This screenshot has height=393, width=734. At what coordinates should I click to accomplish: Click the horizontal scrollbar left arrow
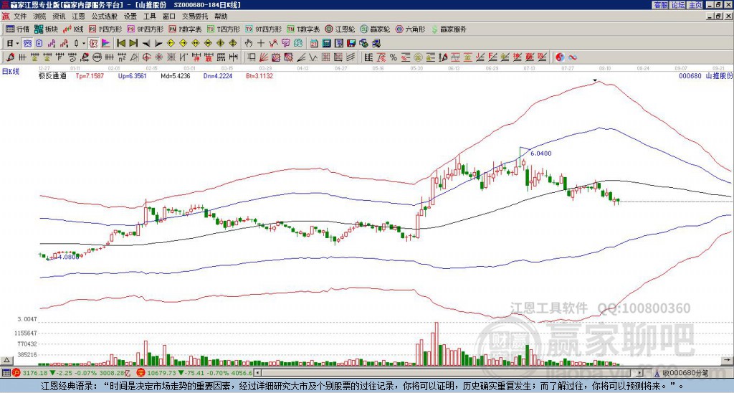coord(257,373)
